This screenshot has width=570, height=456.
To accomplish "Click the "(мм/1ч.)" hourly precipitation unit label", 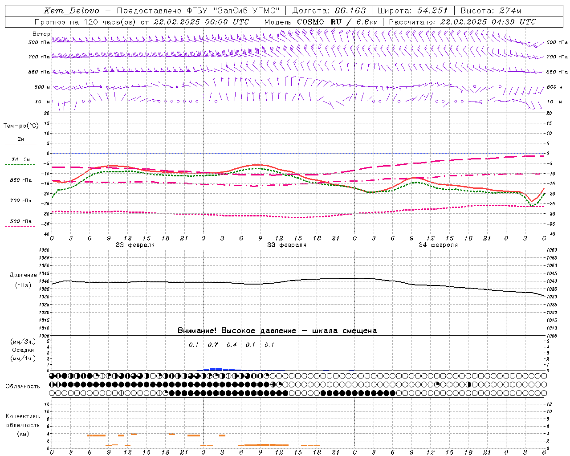I will coord(23,358).
